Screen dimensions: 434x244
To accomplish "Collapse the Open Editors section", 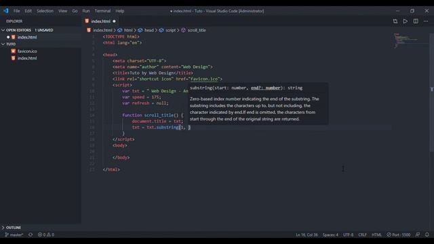I will [x=18, y=30].
